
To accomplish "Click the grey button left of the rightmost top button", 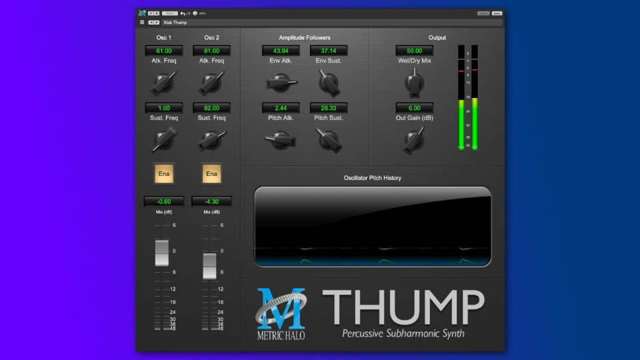I will [x=483, y=13].
